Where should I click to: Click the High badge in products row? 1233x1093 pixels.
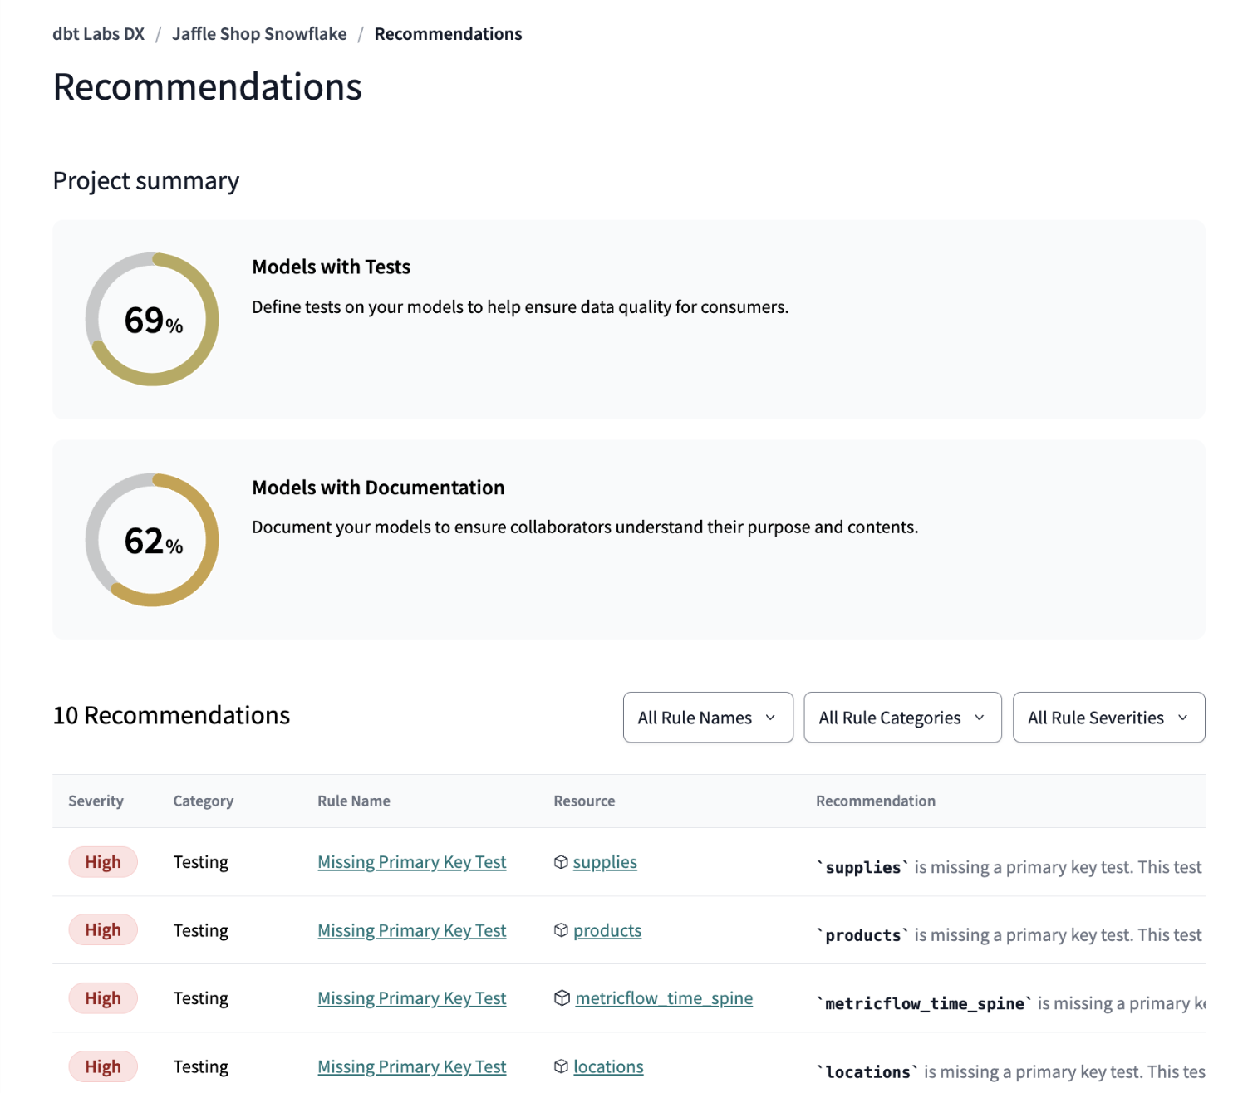(x=102, y=929)
